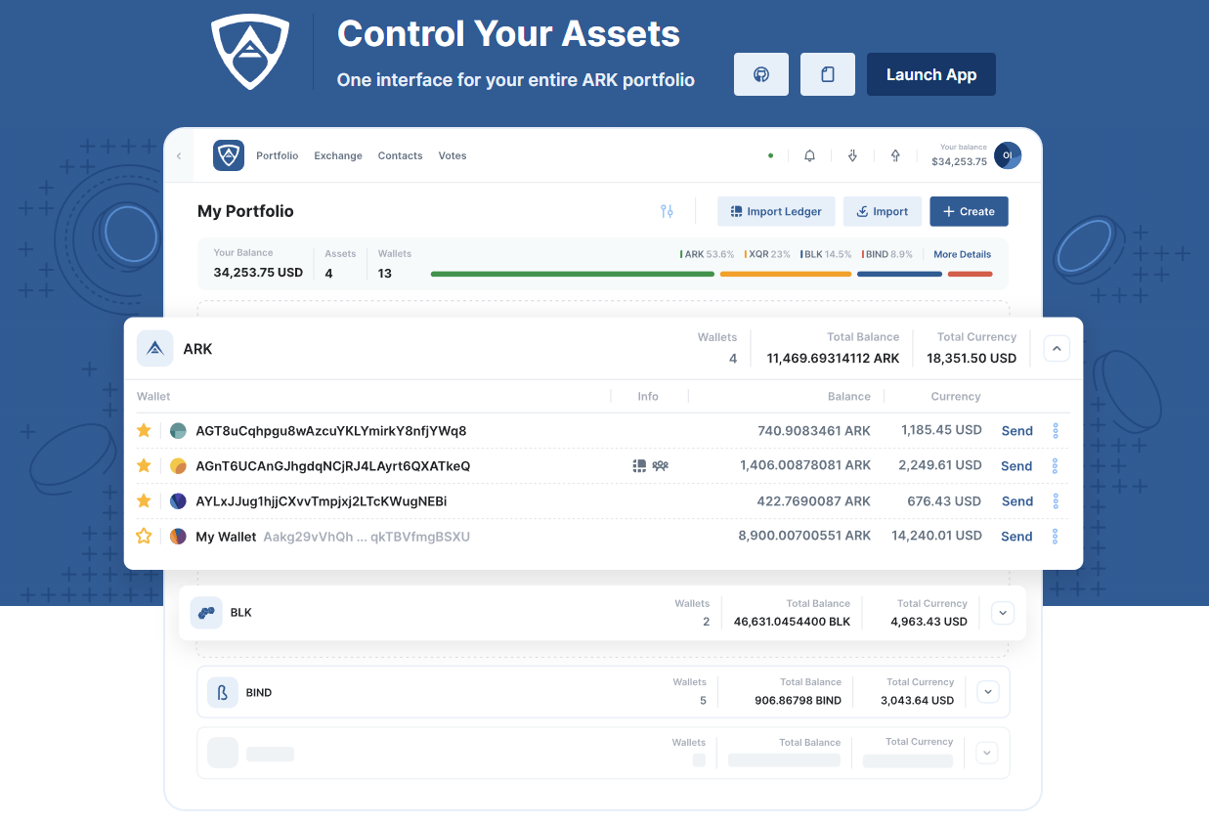The width and height of the screenshot is (1209, 823).
Task: Open the options menu for the 2,249.61 USD row
Action: [1056, 466]
